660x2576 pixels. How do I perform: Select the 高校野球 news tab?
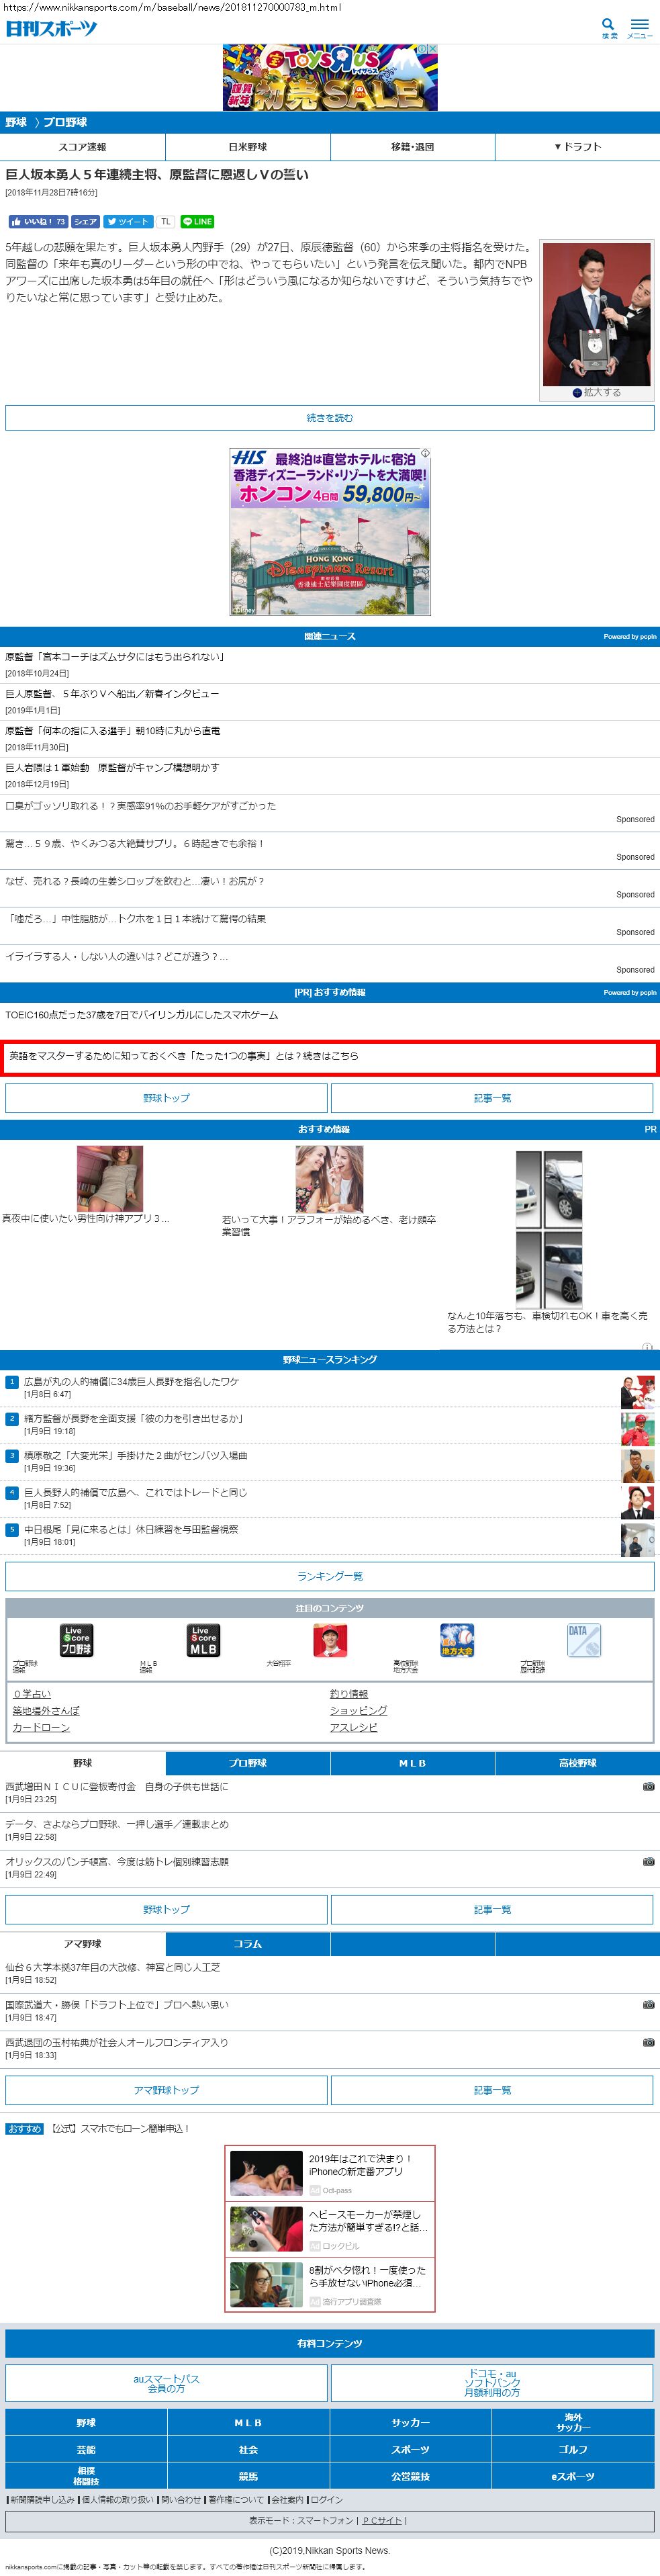coord(577,1763)
